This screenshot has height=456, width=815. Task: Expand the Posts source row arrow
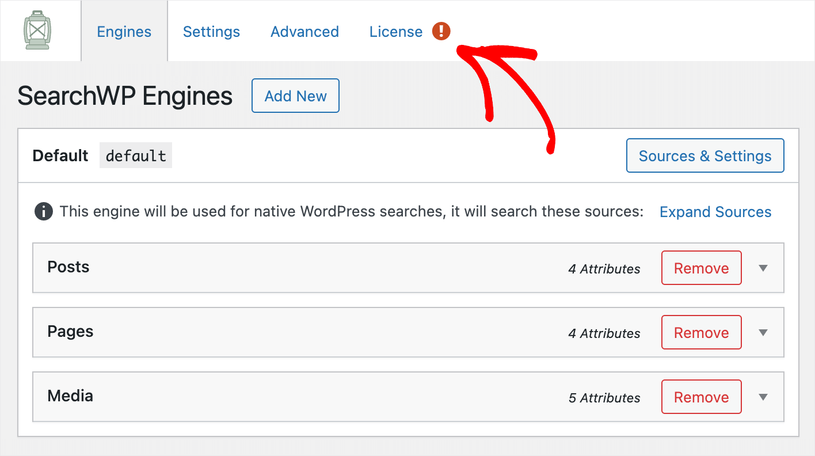[763, 268]
